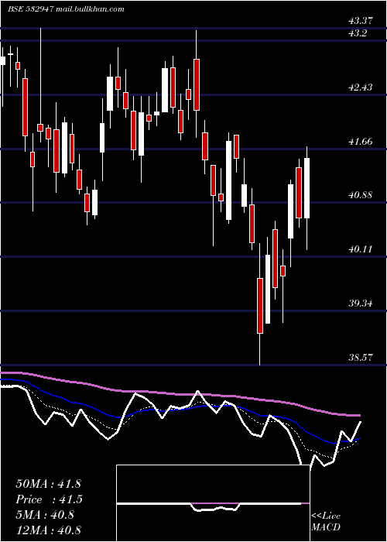Click the 42.43 price level label
Screen dimensions: 387x542
point(361,87)
